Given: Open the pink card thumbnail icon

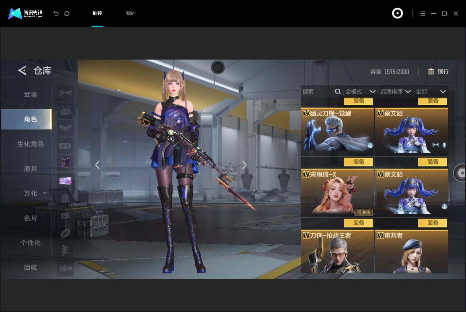Looking at the screenshot, I should coord(65,181).
